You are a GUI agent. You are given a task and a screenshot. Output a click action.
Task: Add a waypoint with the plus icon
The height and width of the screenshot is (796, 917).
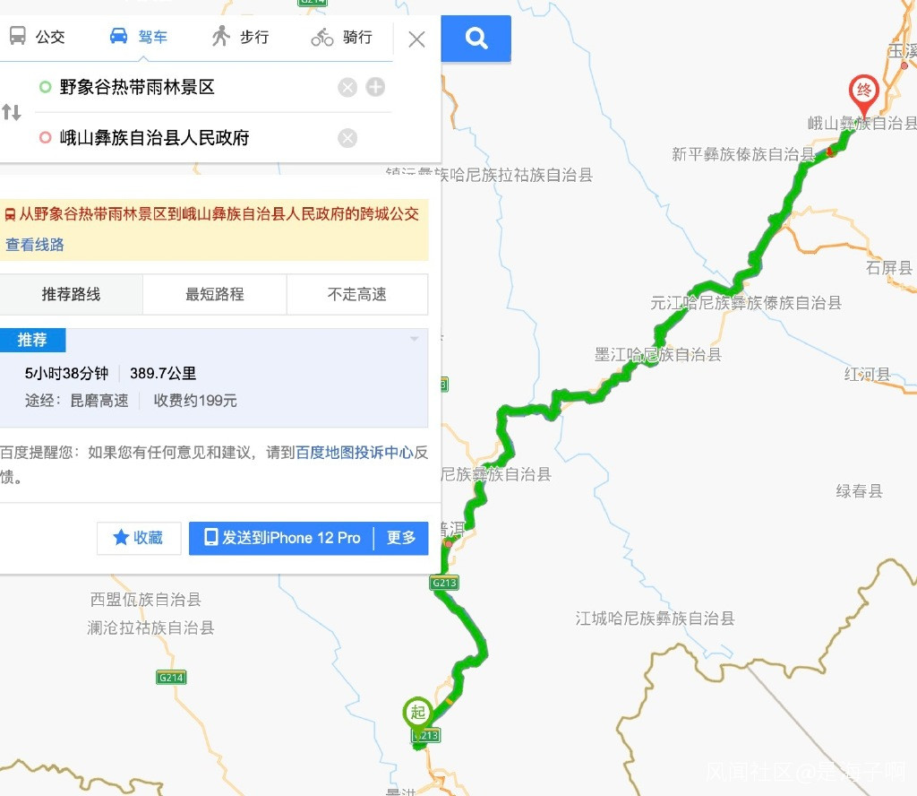pos(375,87)
